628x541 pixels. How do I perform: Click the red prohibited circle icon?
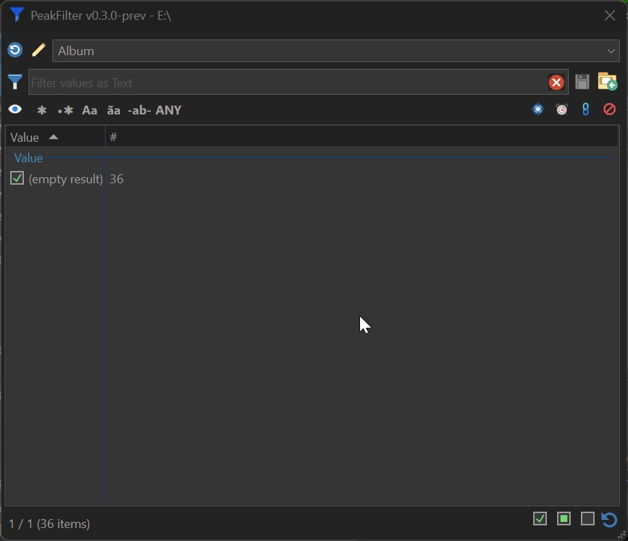(610, 110)
